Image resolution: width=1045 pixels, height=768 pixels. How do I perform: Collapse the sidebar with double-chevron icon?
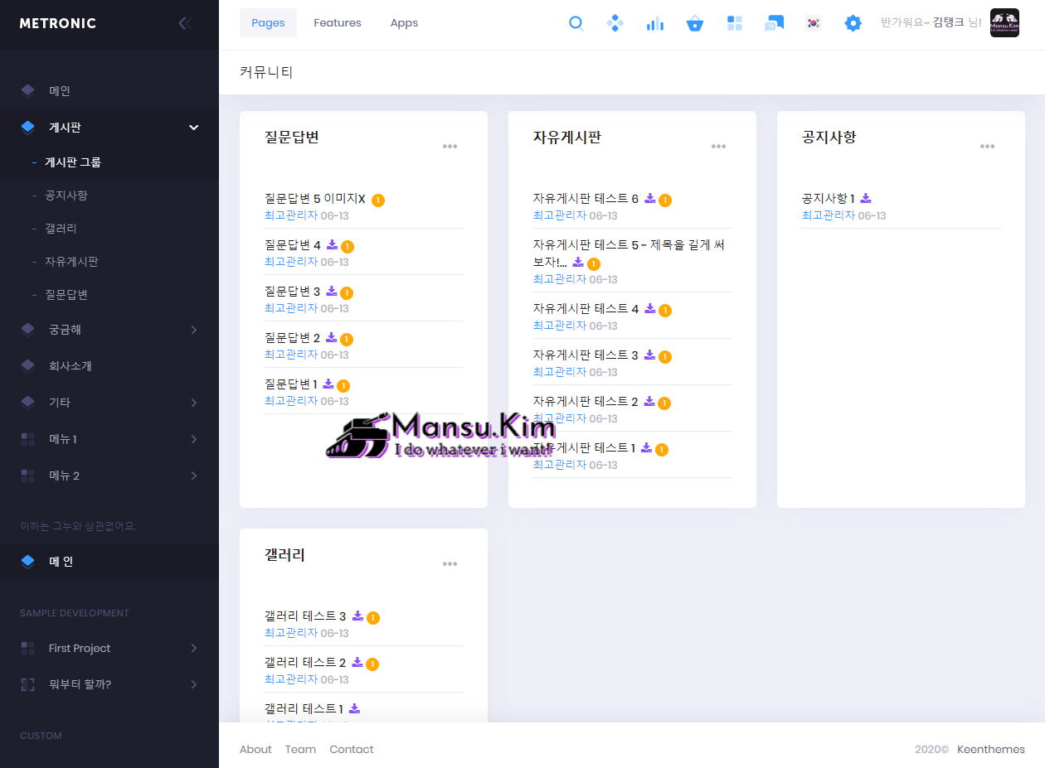pos(185,23)
